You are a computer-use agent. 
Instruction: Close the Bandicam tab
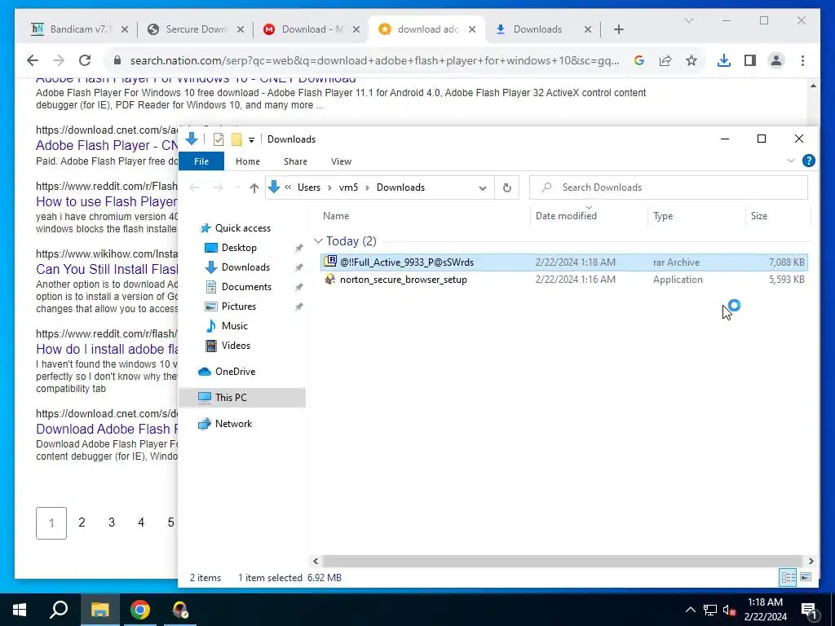tap(125, 29)
